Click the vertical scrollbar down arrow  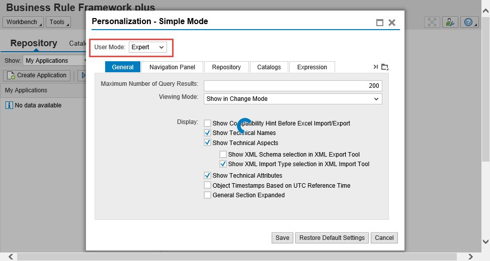pos(485,241)
